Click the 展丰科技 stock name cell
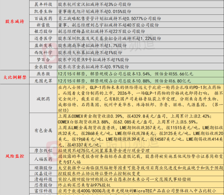This screenshot has width=224, height=195. (43, 4)
